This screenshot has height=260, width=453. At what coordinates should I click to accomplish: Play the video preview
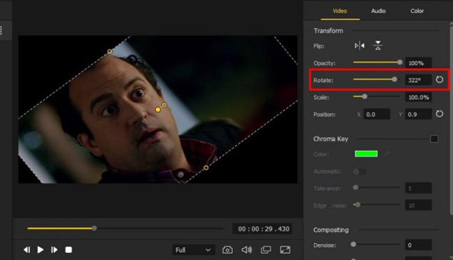tap(40, 250)
